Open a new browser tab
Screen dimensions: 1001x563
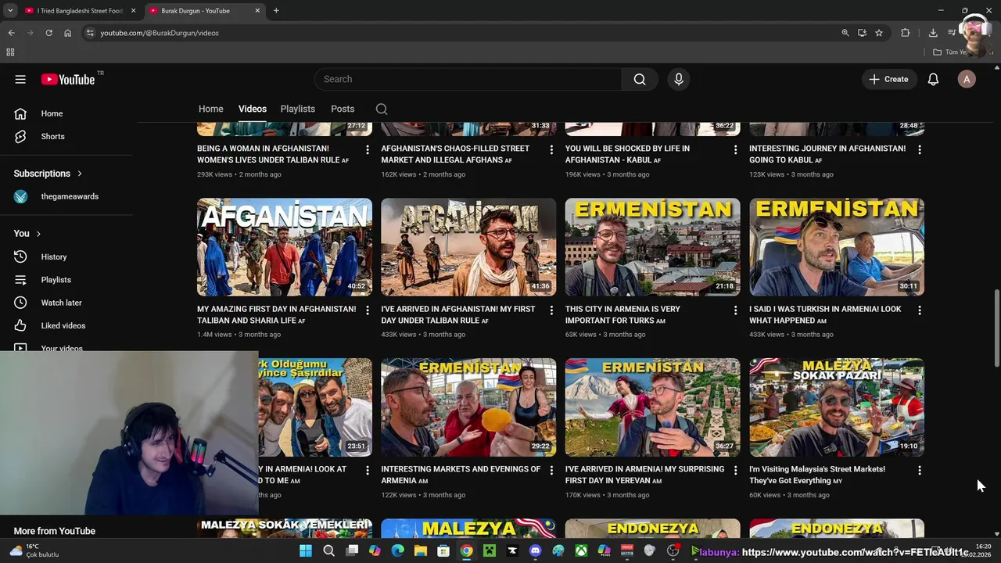[x=276, y=11]
